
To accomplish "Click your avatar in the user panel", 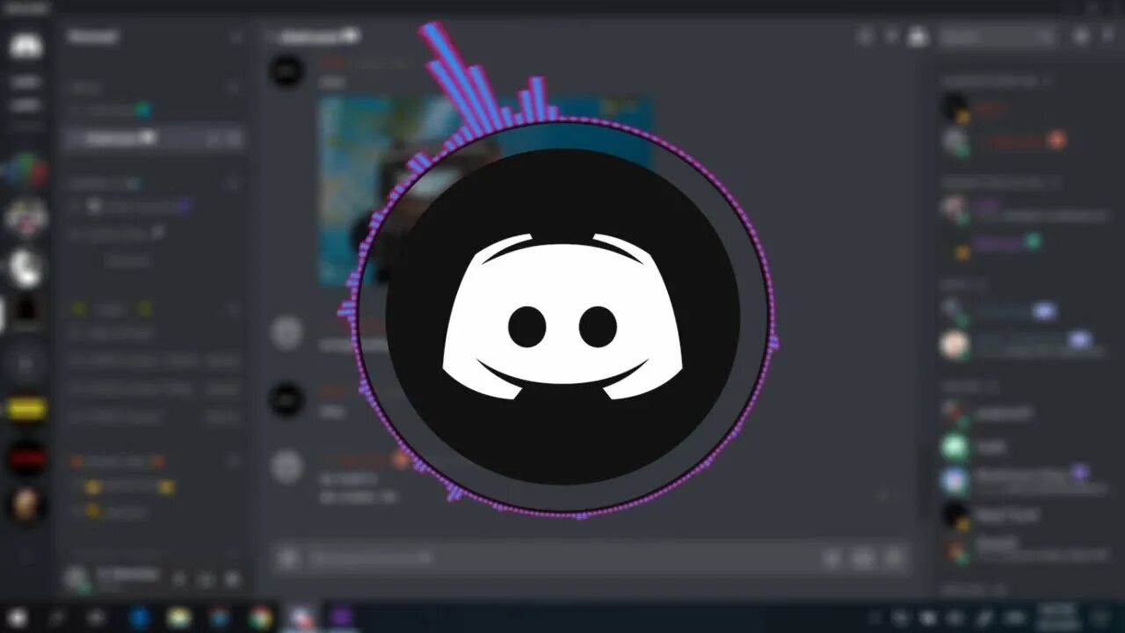I will tap(77, 578).
